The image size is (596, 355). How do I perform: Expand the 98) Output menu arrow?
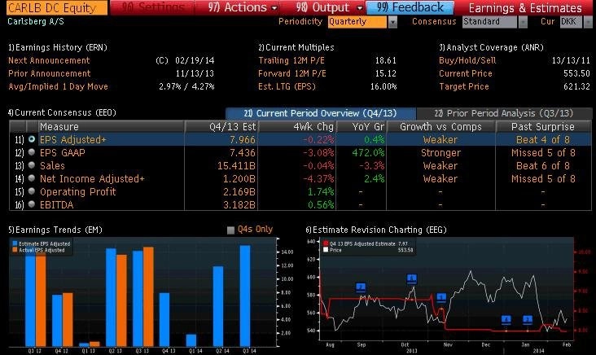coord(360,8)
